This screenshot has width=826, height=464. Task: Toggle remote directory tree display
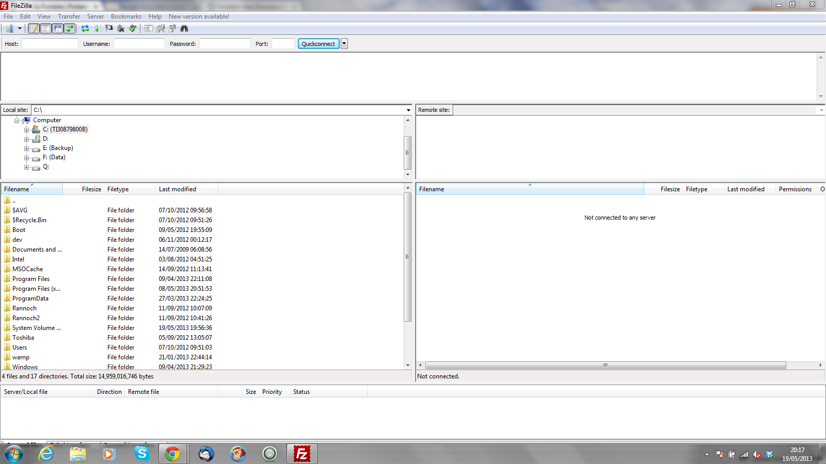pyautogui.click(x=57, y=28)
